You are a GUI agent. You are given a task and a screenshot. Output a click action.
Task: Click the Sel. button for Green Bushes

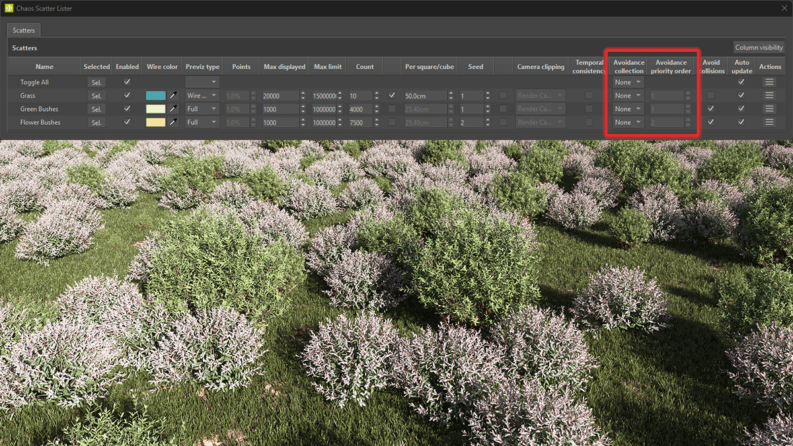96,108
